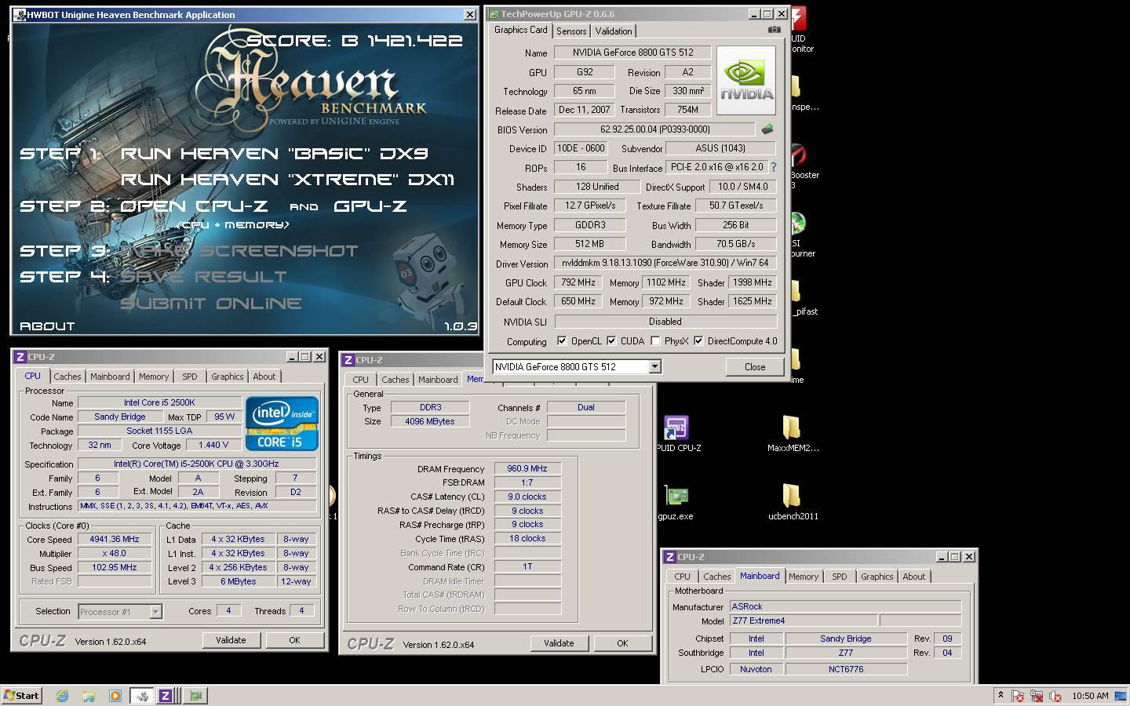The width and height of the screenshot is (1130, 706).
Task: Click the GPU-Z Name field
Action: coord(632,53)
